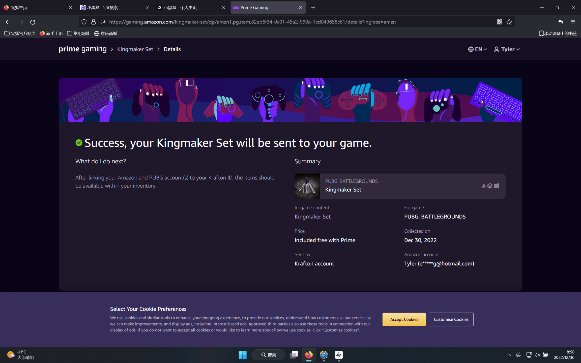
Task: Click the browser forward arrow
Action: (20, 22)
